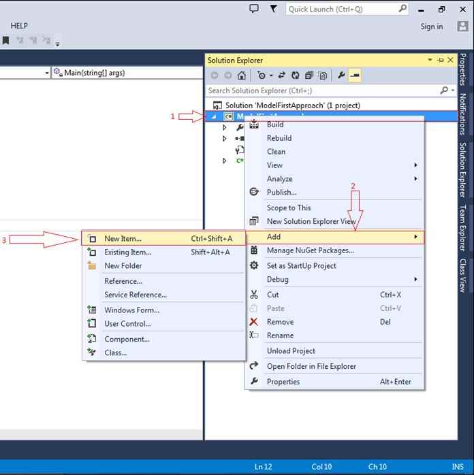Open the Notifications side tab
This screenshot has height=475, width=474.
pyautogui.click(x=463, y=114)
